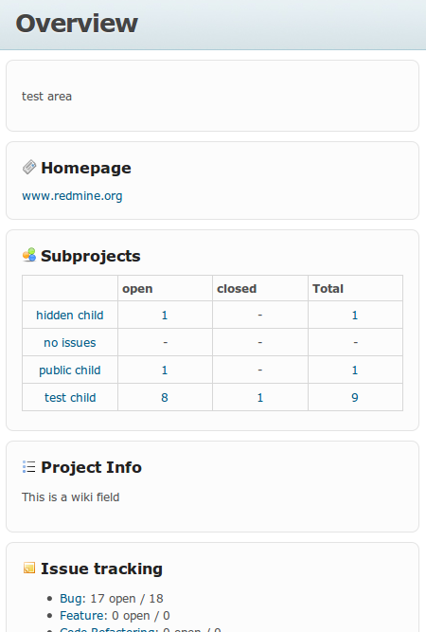Image resolution: width=426 pixels, height=632 pixels.
Task: Open the test child subproject
Action: click(x=70, y=397)
